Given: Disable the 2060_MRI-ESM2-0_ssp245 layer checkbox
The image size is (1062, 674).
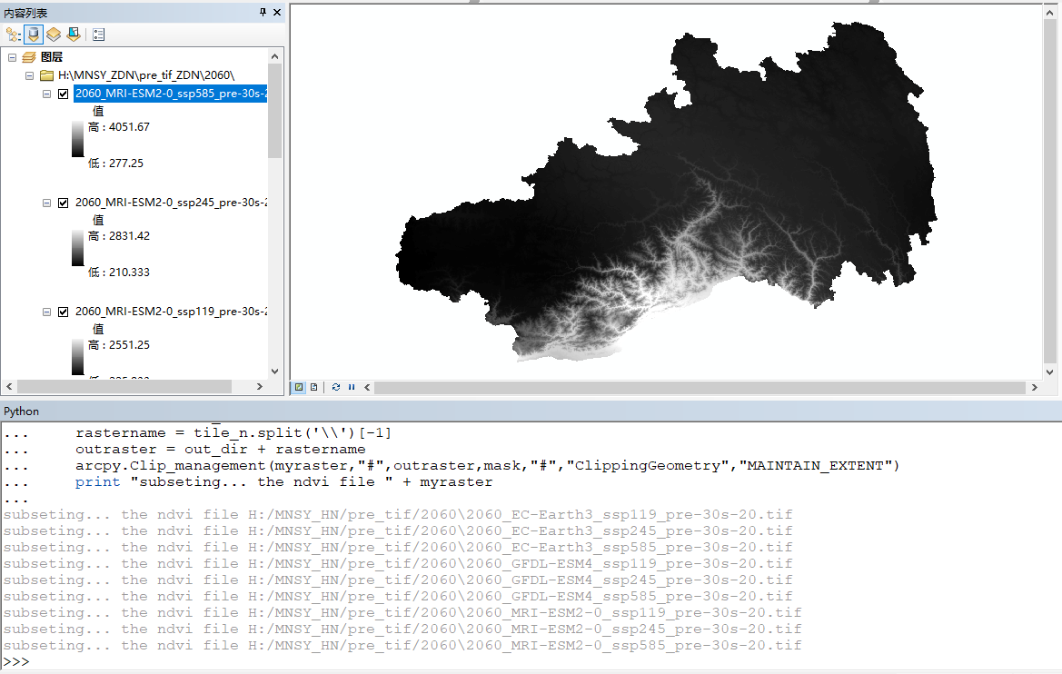Looking at the screenshot, I should (x=63, y=202).
